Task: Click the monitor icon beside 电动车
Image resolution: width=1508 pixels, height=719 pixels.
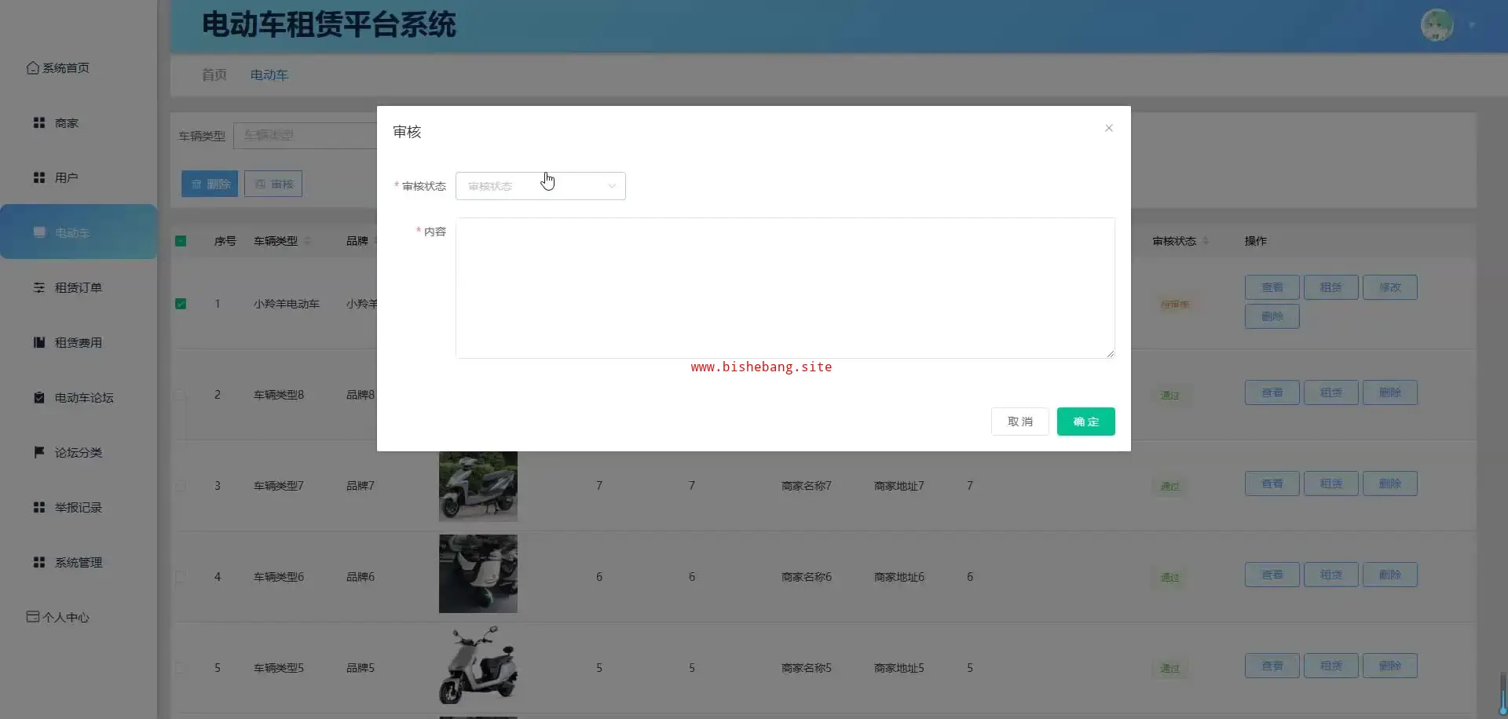Action: (39, 232)
